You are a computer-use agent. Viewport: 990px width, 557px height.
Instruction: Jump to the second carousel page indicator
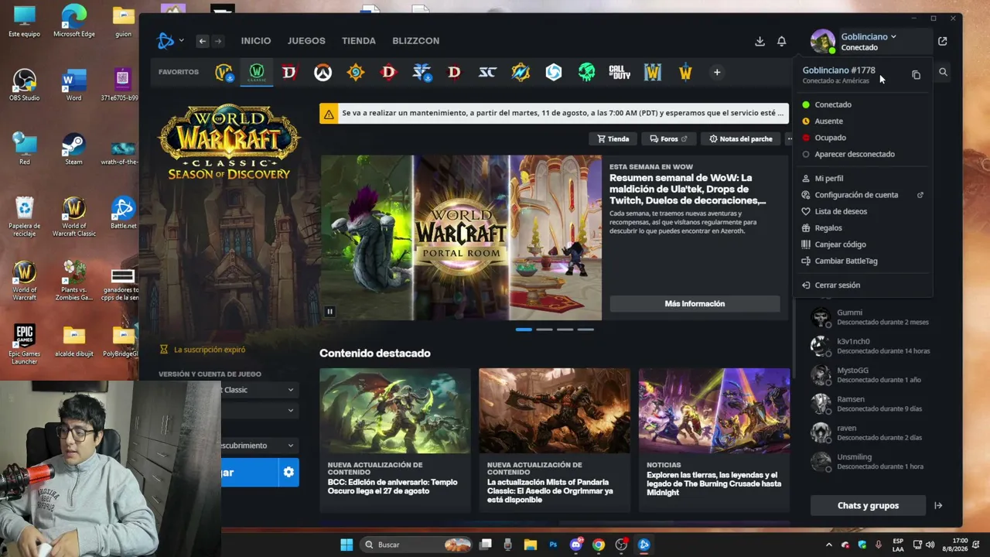544,330
